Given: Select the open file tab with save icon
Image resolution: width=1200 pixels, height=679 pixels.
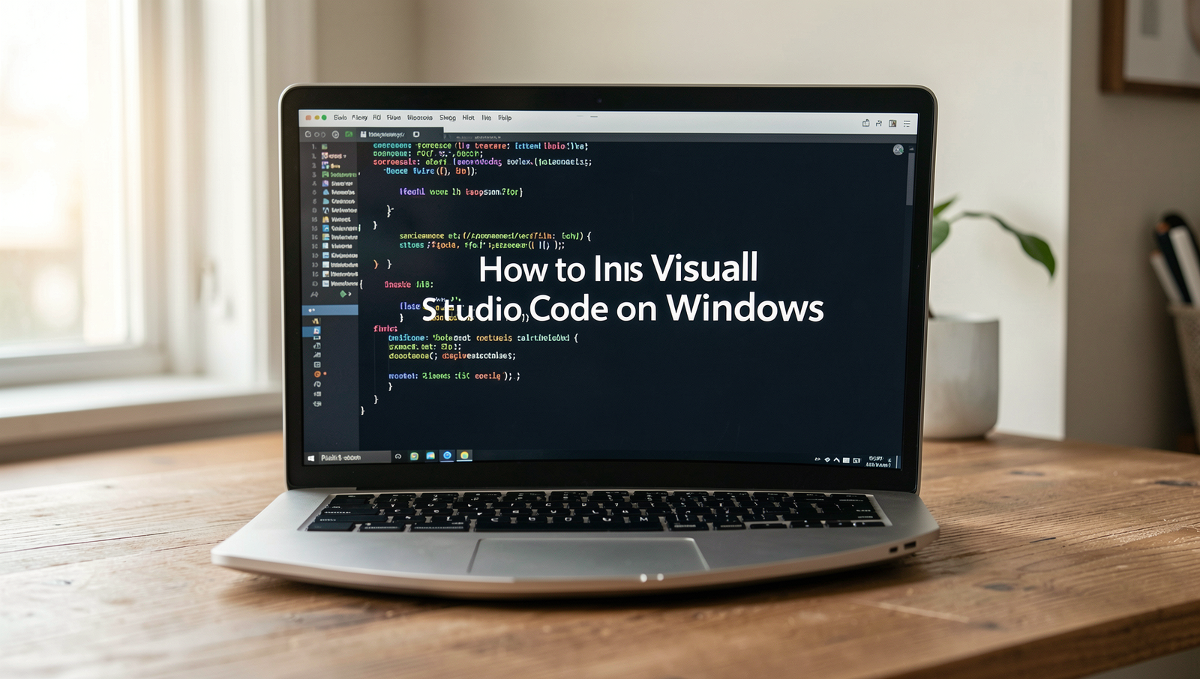Looking at the screenshot, I should pos(382,134).
